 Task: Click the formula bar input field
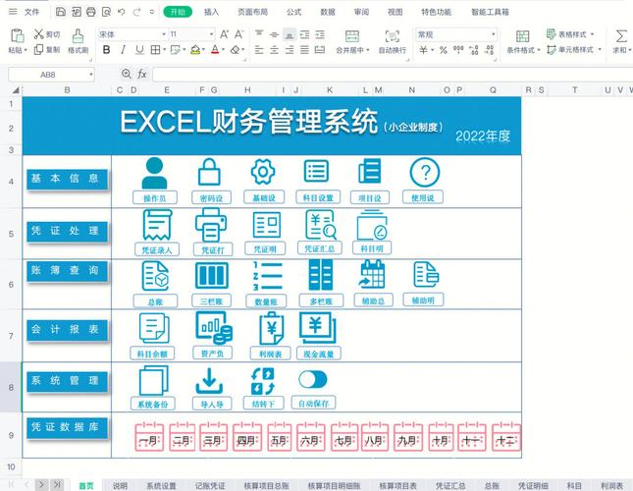click(x=393, y=75)
